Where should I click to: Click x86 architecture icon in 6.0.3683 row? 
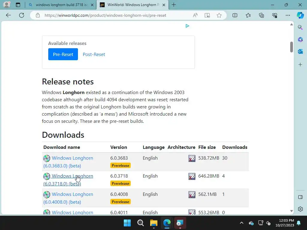(x=192, y=158)
